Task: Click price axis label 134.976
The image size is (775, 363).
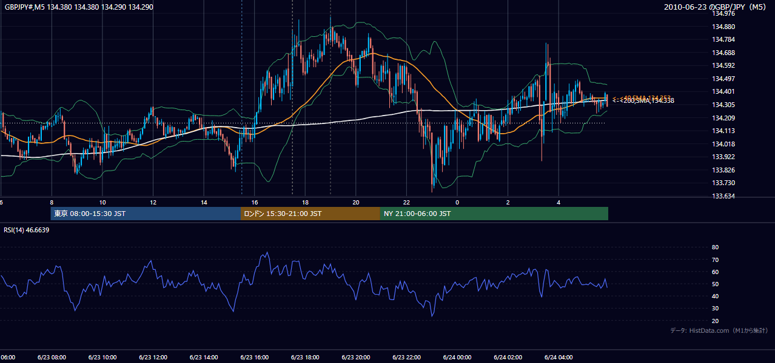Action: pos(723,14)
